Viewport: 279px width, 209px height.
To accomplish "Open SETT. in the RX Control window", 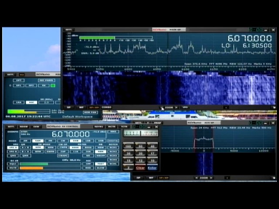I will click(11, 127).
